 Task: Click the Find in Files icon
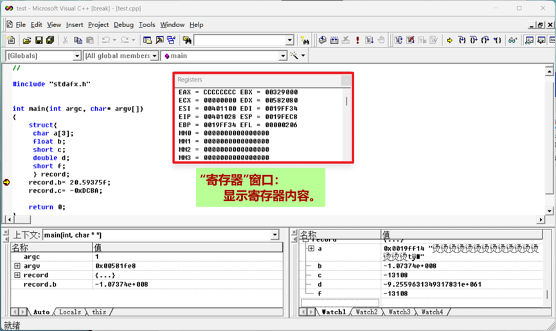187,40
